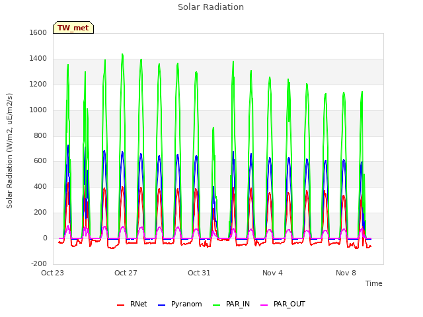Toggle the Pyranom legend entry

tap(180, 304)
